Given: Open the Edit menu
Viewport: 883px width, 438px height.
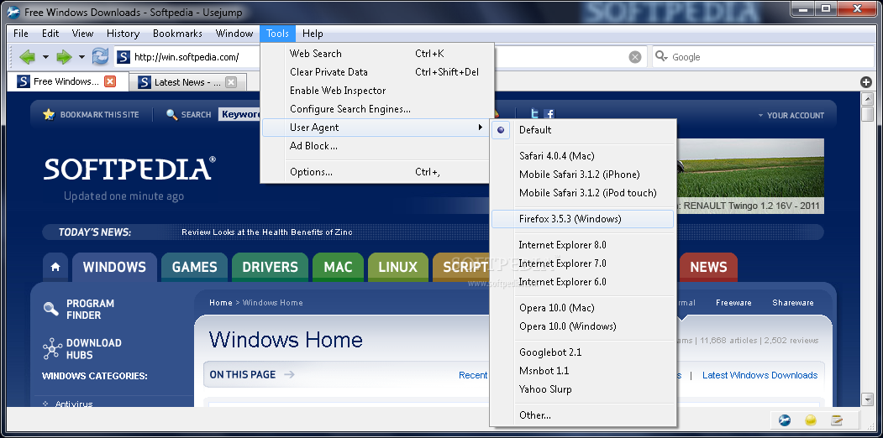Looking at the screenshot, I should (x=50, y=34).
